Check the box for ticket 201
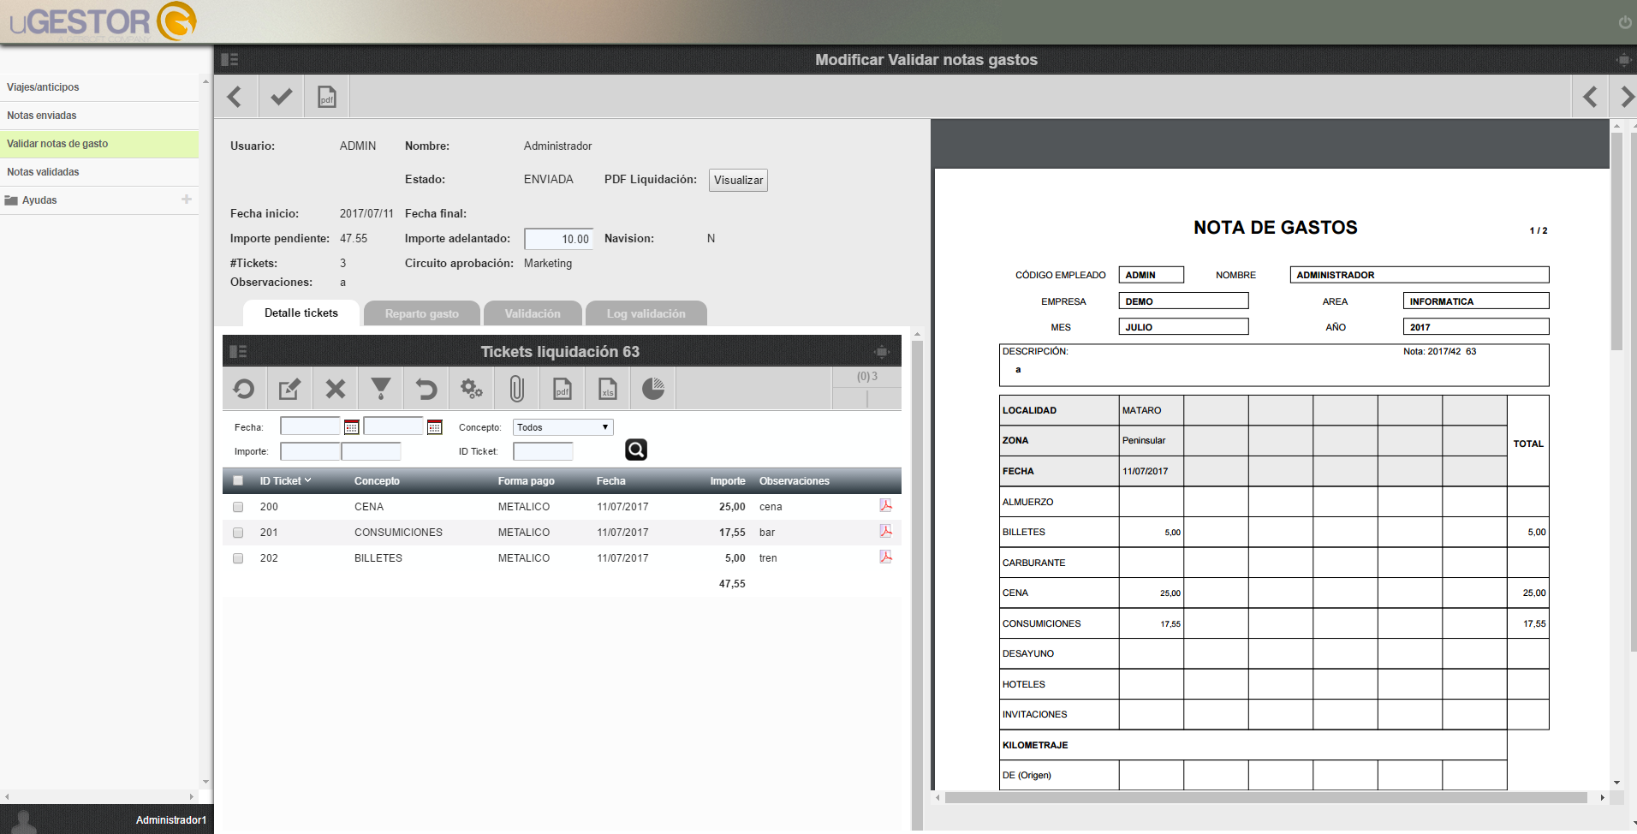Viewport: 1637px width, 834px height. [x=238, y=533]
